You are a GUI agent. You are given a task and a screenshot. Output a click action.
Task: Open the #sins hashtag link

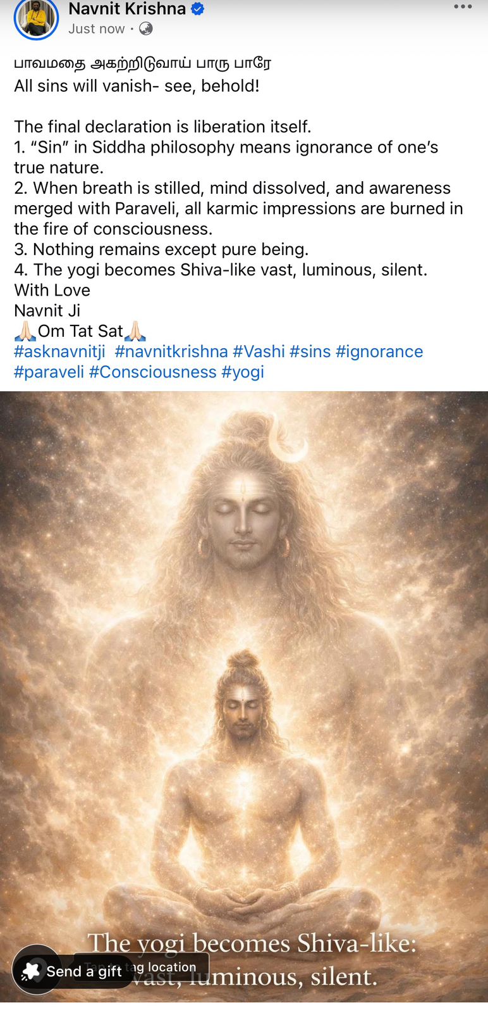tap(310, 351)
